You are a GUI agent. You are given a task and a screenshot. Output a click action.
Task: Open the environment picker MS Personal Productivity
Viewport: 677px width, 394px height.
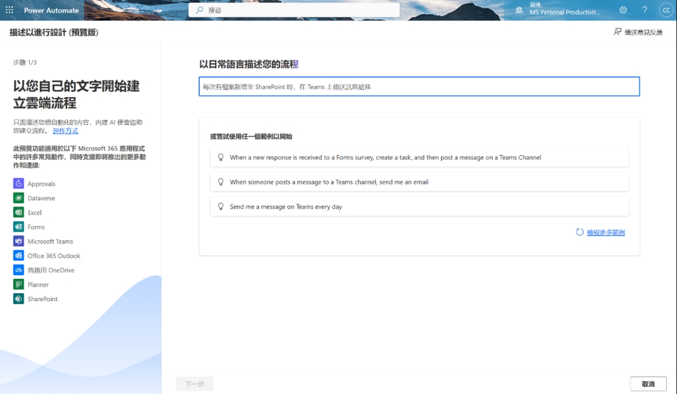tap(559, 10)
